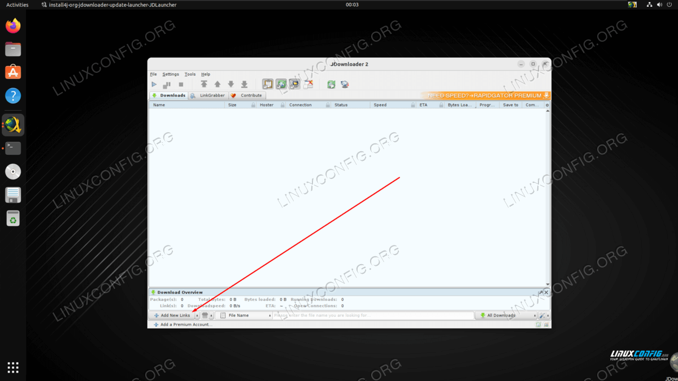This screenshot has height=381, width=678.
Task: Switch to the LinkGrabber tab
Action: pos(208,95)
